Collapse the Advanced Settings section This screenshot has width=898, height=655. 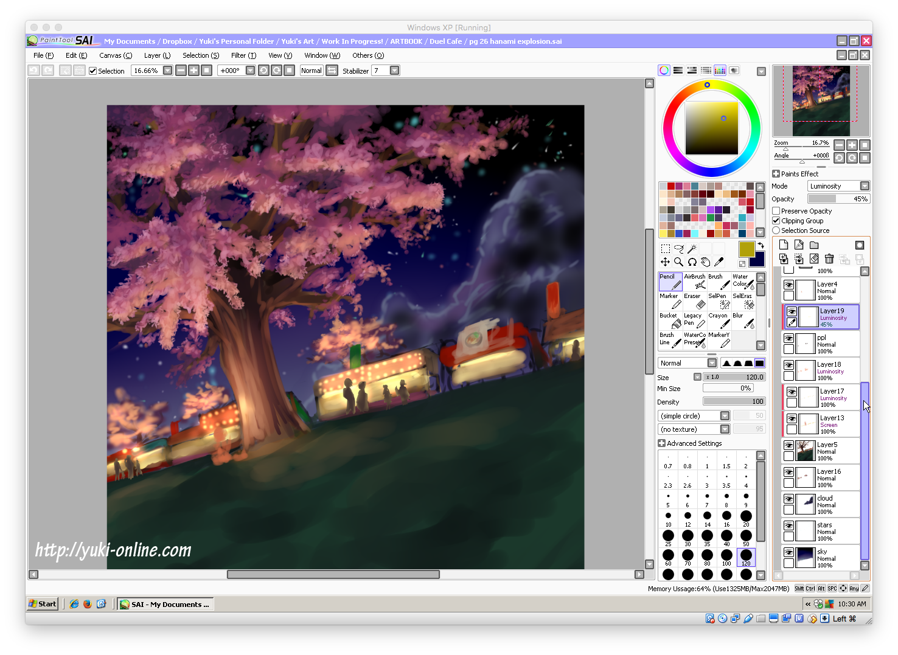[661, 443]
